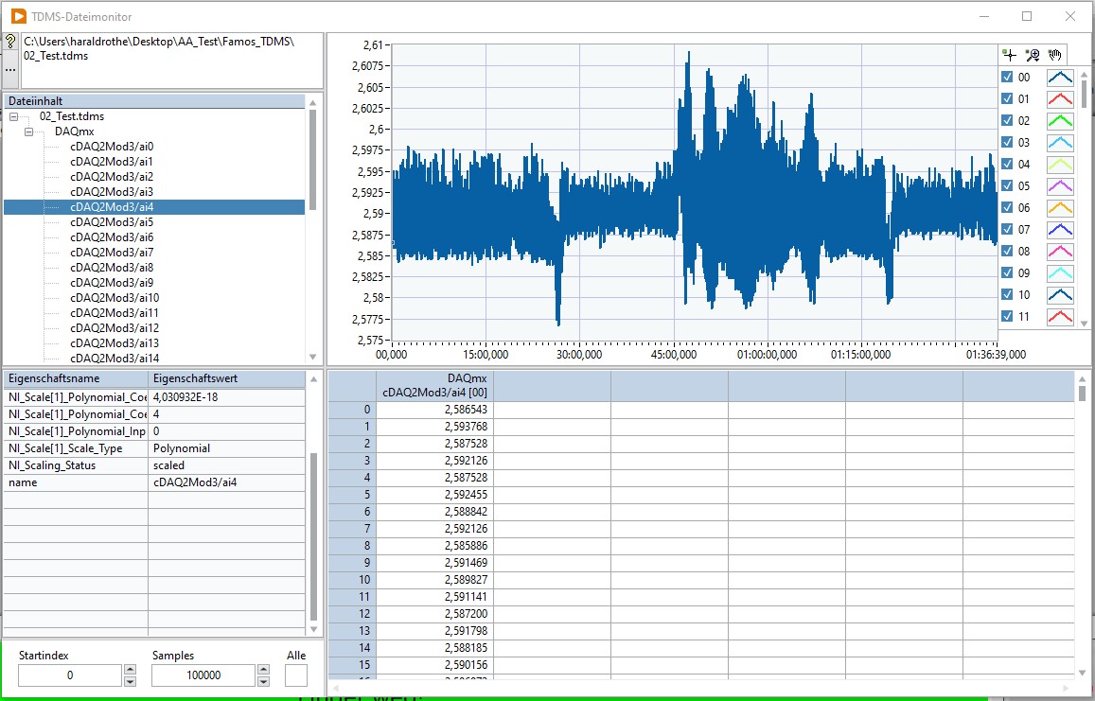The height and width of the screenshot is (701, 1095).
Task: Collapse the DAQmx group node
Action: pyautogui.click(x=29, y=131)
